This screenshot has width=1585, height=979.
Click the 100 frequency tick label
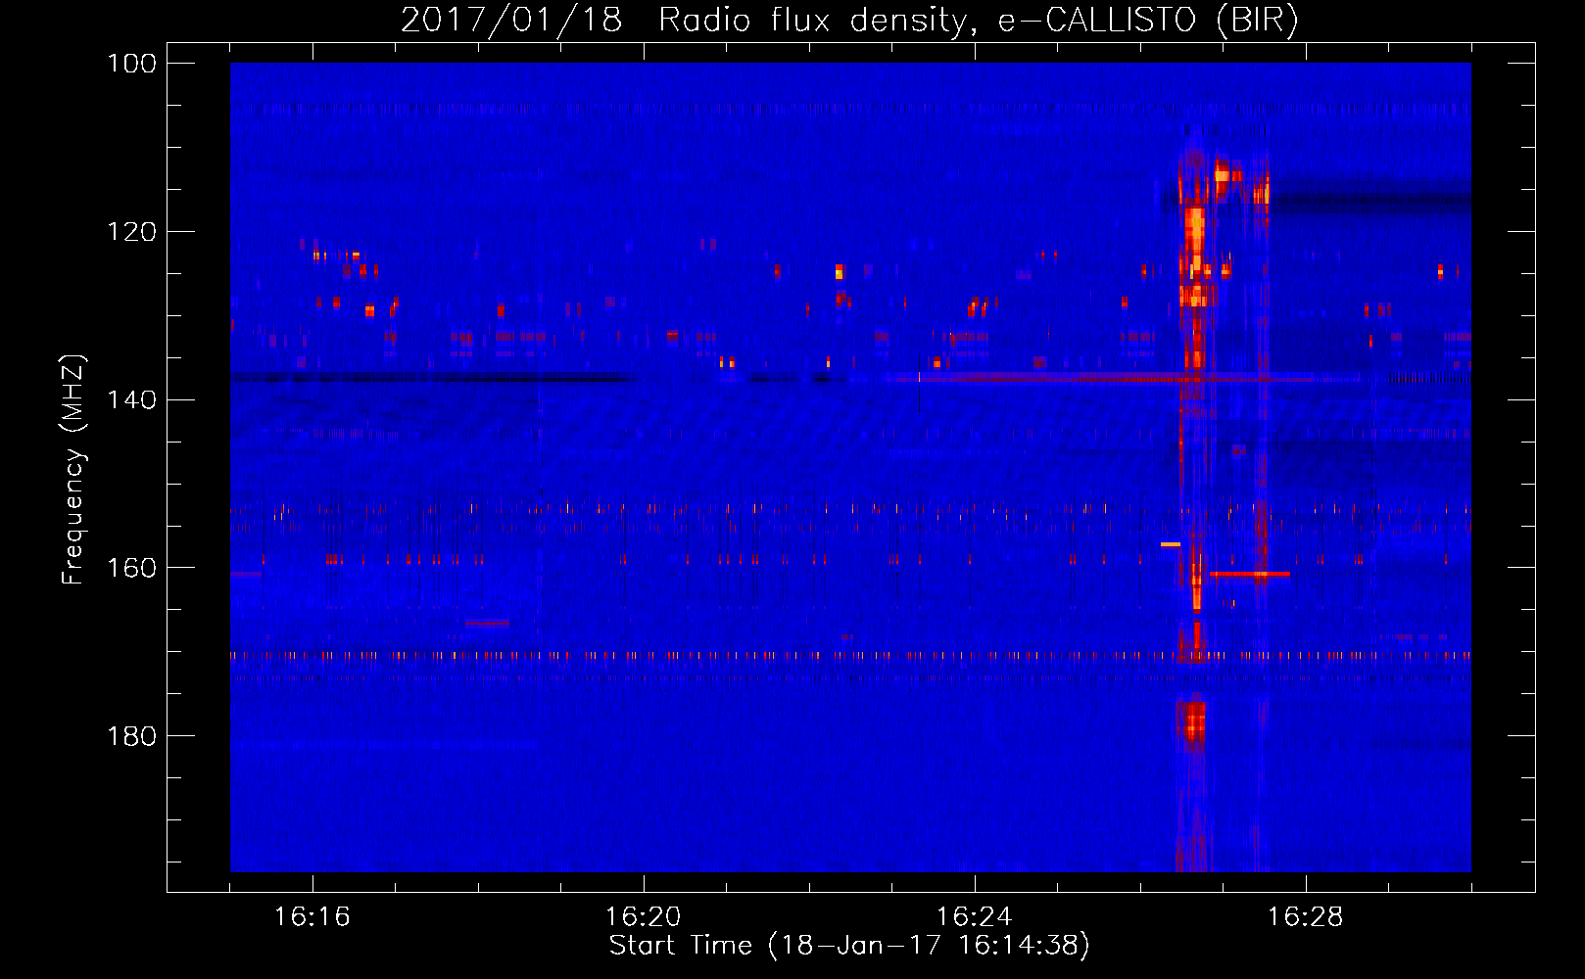132,64
